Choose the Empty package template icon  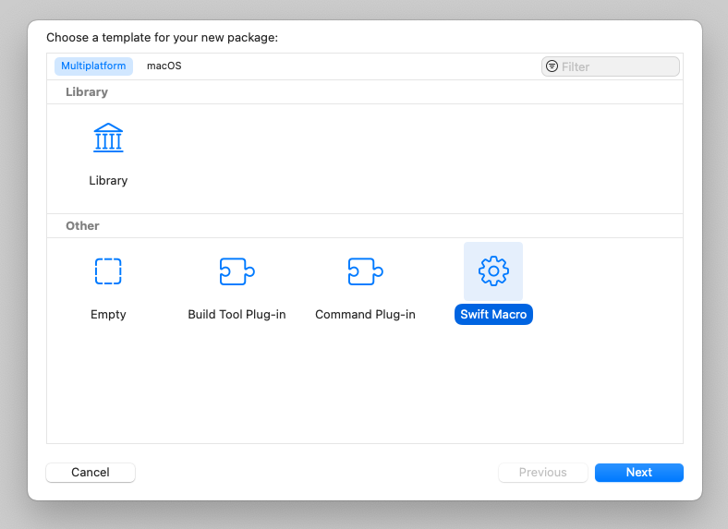(x=108, y=271)
